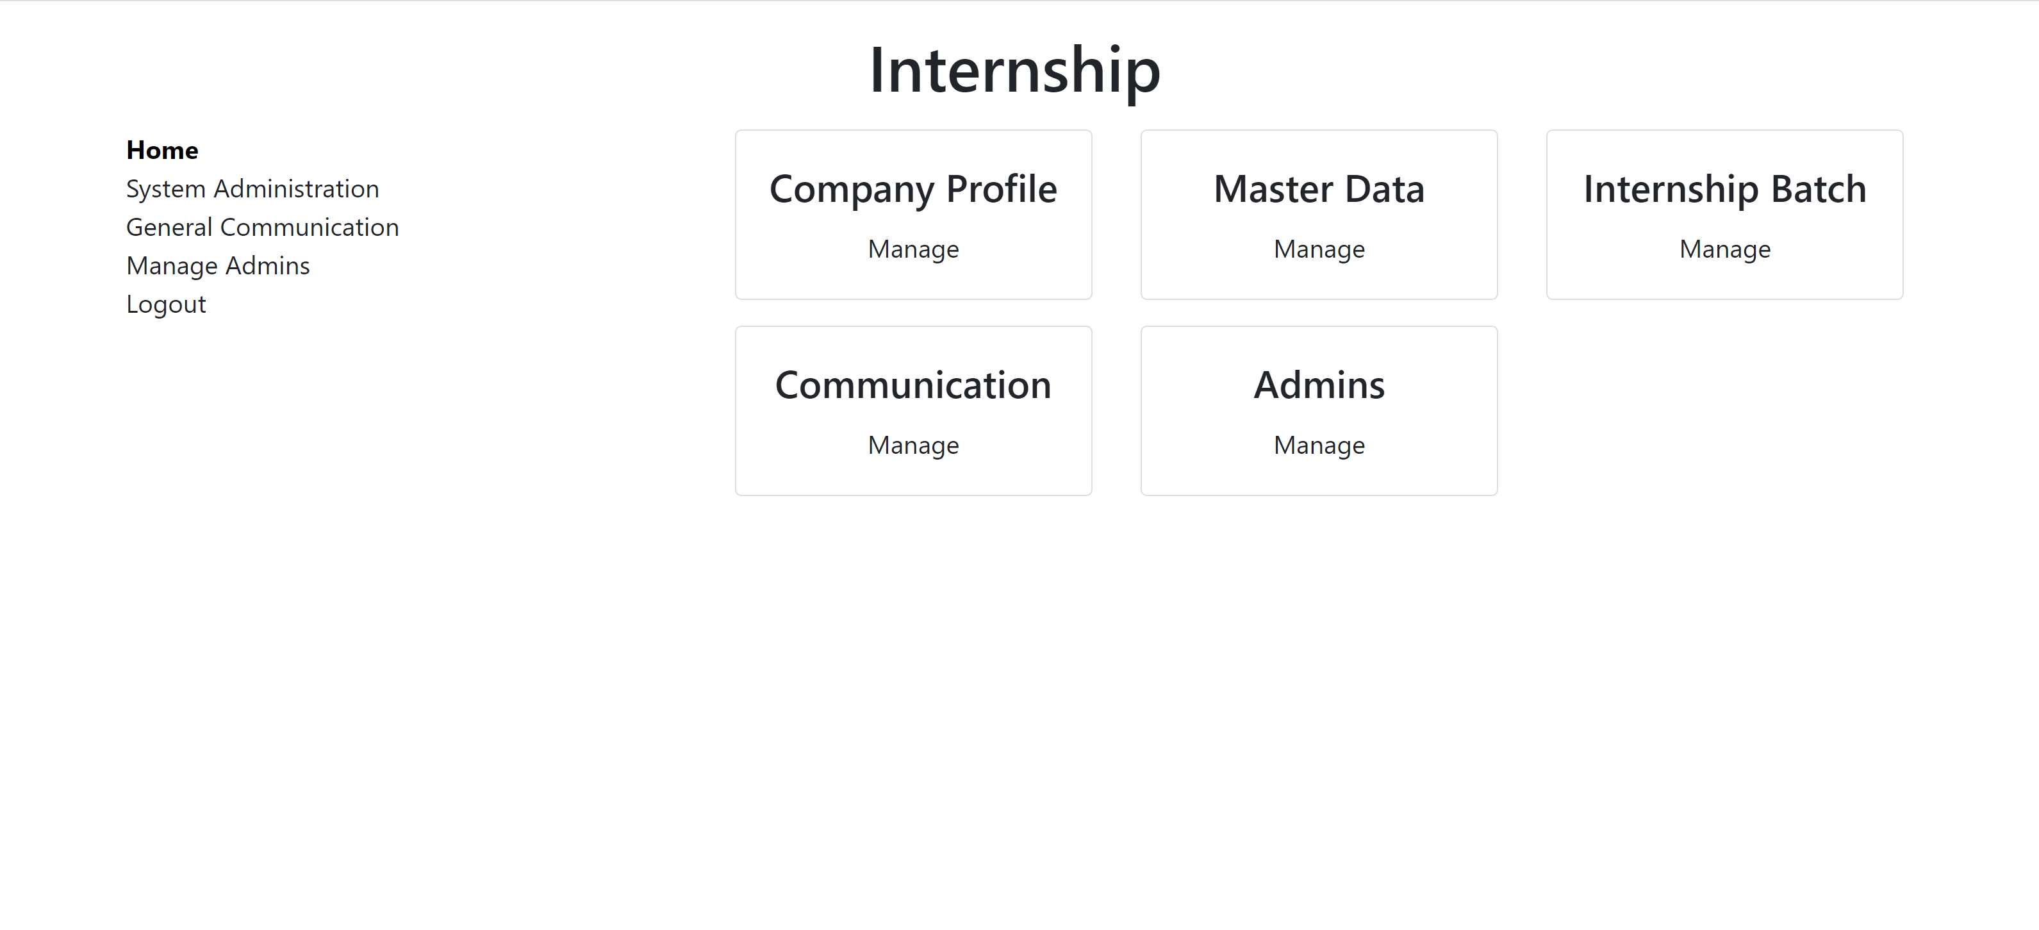Click Manage under Communication card
The height and width of the screenshot is (930, 2039).
click(x=912, y=445)
